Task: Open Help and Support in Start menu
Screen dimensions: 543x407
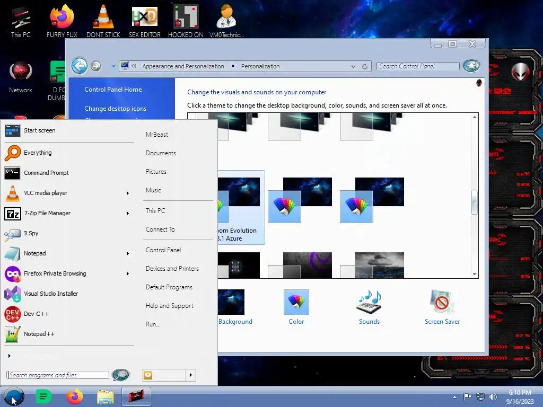Action: point(169,306)
